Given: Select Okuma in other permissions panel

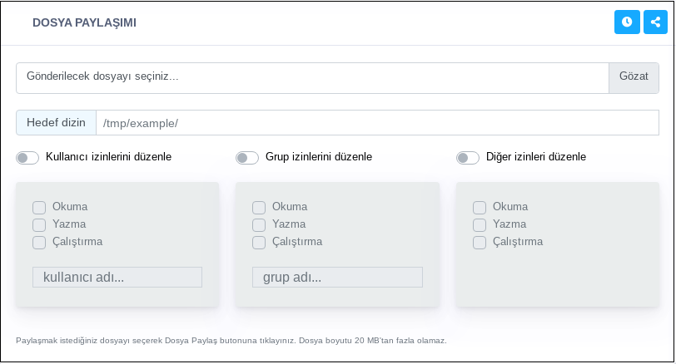Looking at the screenshot, I should (x=480, y=207).
